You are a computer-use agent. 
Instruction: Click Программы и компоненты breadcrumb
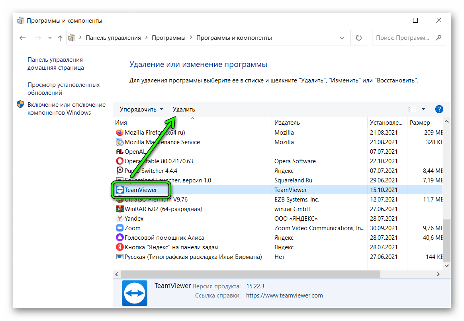(234, 38)
